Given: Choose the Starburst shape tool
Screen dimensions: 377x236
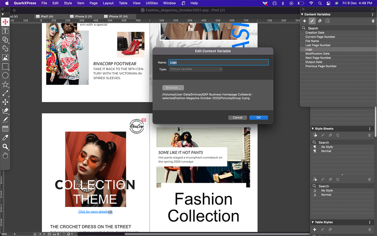Looking at the screenshot, I should pyautogui.click(x=5, y=84).
